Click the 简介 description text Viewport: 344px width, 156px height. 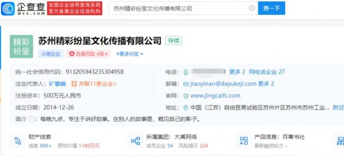(x=120, y=119)
